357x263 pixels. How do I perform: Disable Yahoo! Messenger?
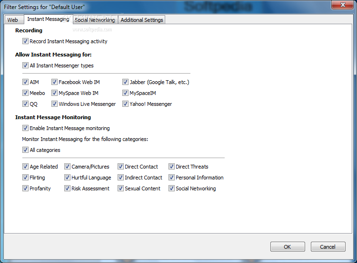point(125,104)
